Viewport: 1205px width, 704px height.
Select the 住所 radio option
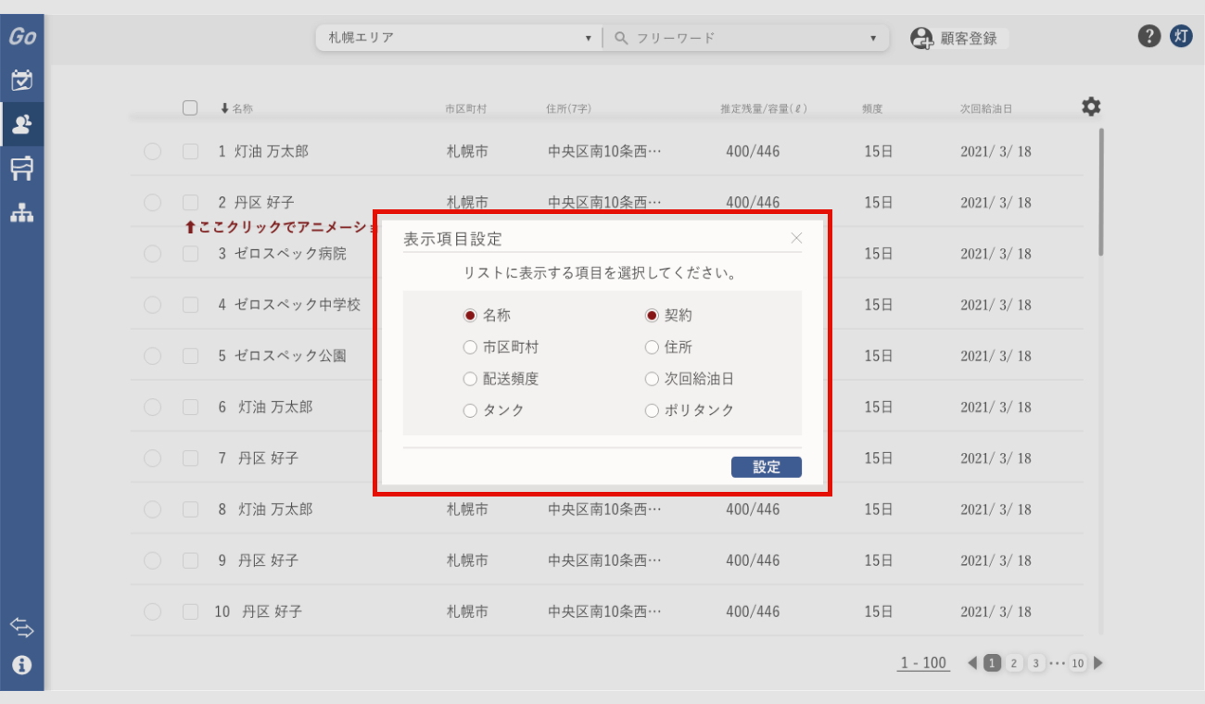[652, 347]
